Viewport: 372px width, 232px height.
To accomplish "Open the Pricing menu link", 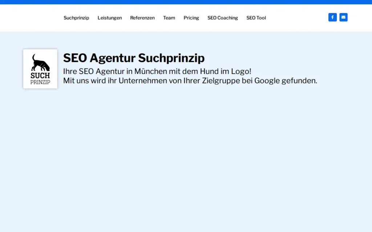I will tap(191, 18).
